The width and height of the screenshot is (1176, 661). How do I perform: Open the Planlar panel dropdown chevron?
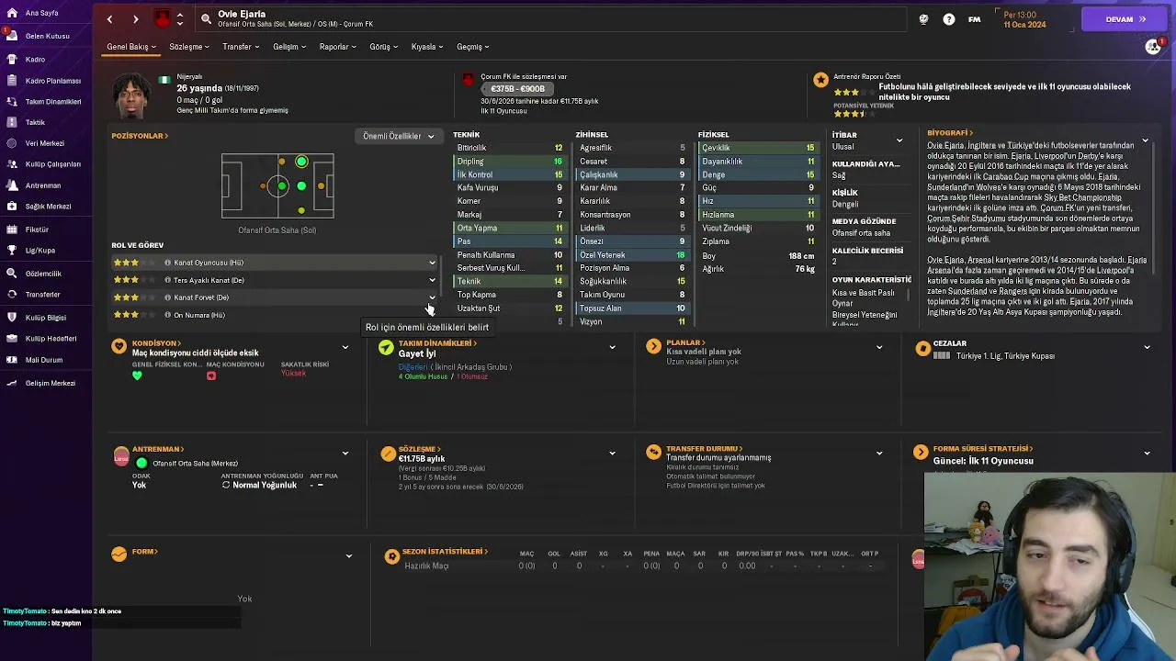click(879, 347)
